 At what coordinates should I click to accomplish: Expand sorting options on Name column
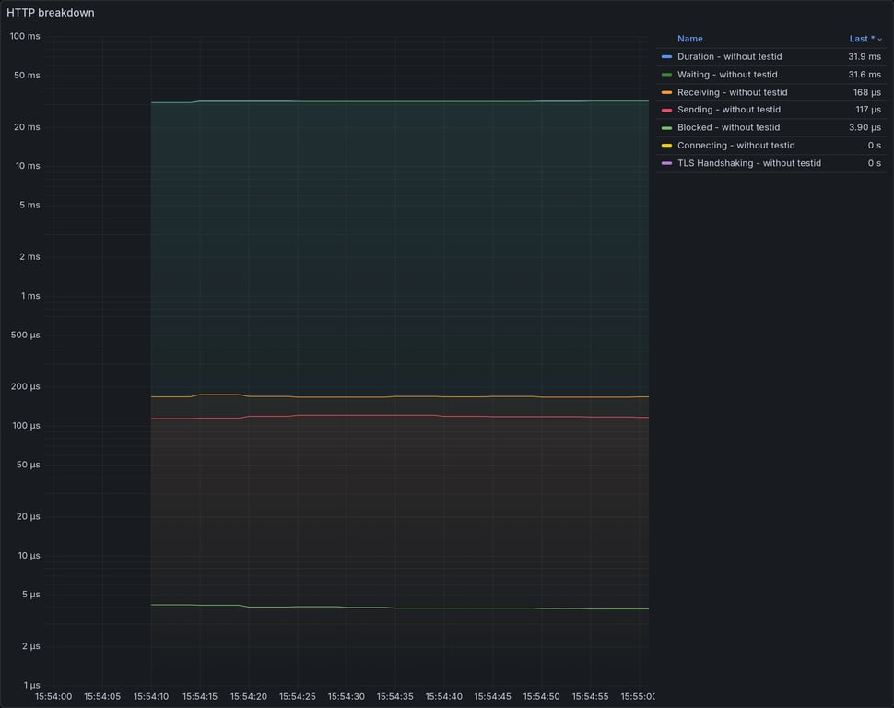pyautogui.click(x=690, y=38)
